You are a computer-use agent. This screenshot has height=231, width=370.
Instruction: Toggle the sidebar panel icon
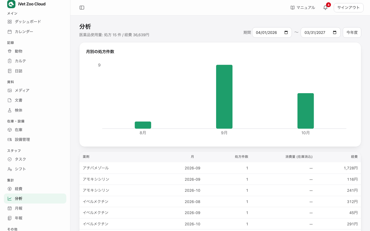click(82, 8)
